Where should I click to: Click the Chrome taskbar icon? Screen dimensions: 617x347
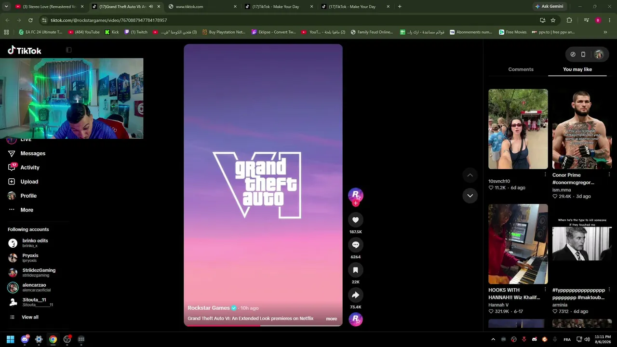[x=53, y=339]
